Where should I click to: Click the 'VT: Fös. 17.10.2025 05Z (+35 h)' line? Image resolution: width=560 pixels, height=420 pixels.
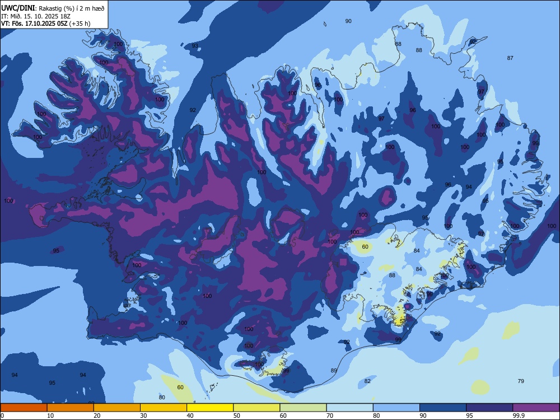[x=46, y=24]
